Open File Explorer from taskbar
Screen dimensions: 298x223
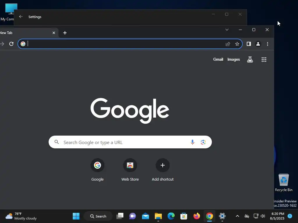[158, 216]
